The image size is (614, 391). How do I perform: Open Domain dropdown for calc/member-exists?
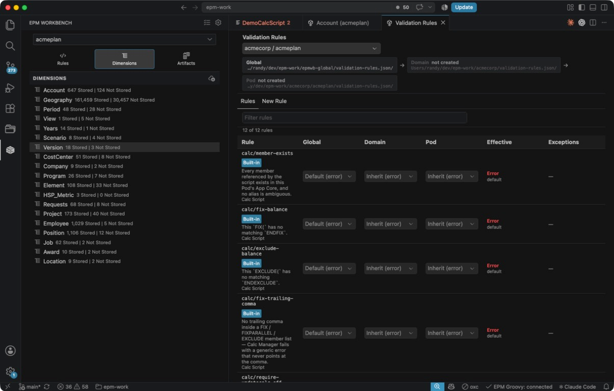tap(390, 176)
